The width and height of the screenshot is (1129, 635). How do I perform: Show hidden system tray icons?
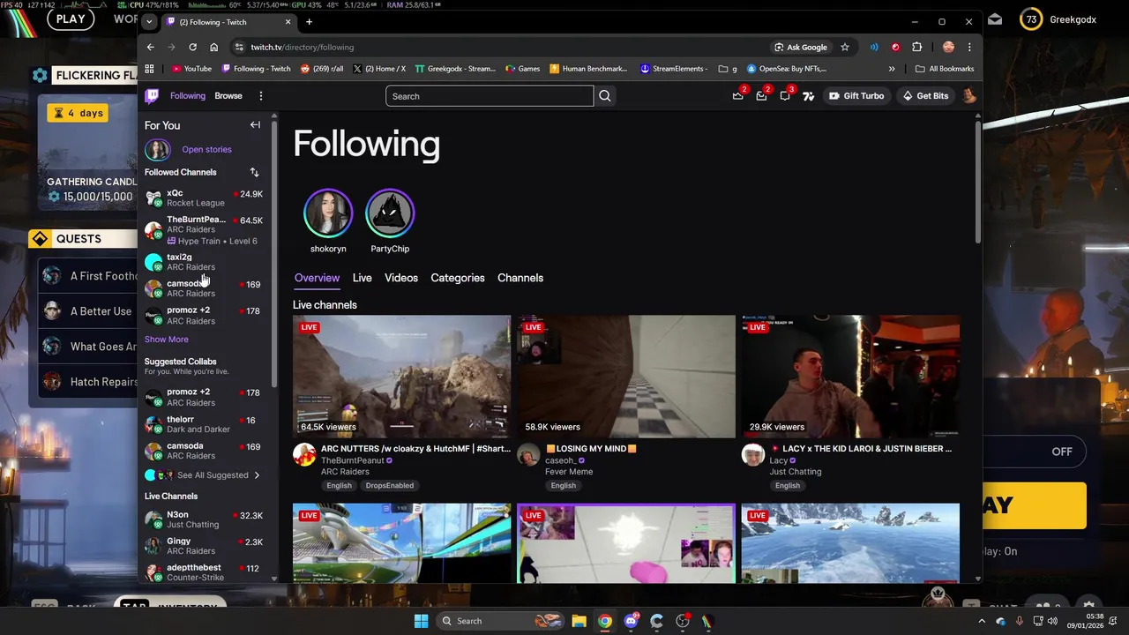point(982,621)
